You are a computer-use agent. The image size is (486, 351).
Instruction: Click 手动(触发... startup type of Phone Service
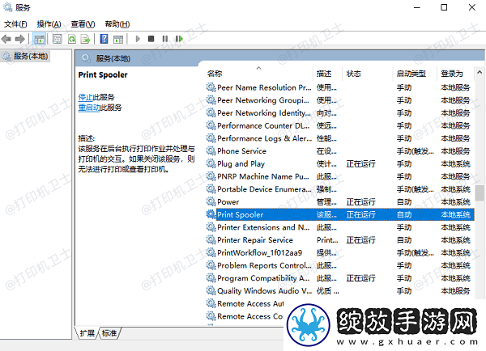point(415,150)
